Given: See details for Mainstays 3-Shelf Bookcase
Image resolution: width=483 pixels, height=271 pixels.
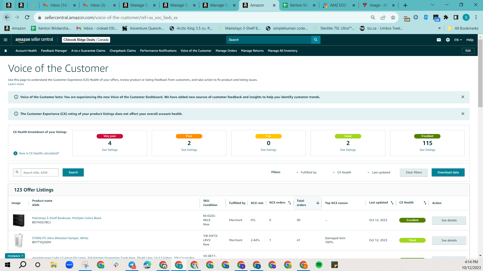Looking at the screenshot, I should click(x=449, y=220).
